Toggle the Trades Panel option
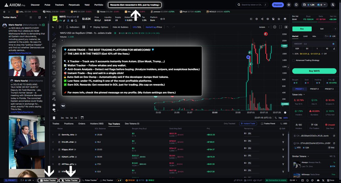Screen dimensions: 341x183 coord(268,124)
